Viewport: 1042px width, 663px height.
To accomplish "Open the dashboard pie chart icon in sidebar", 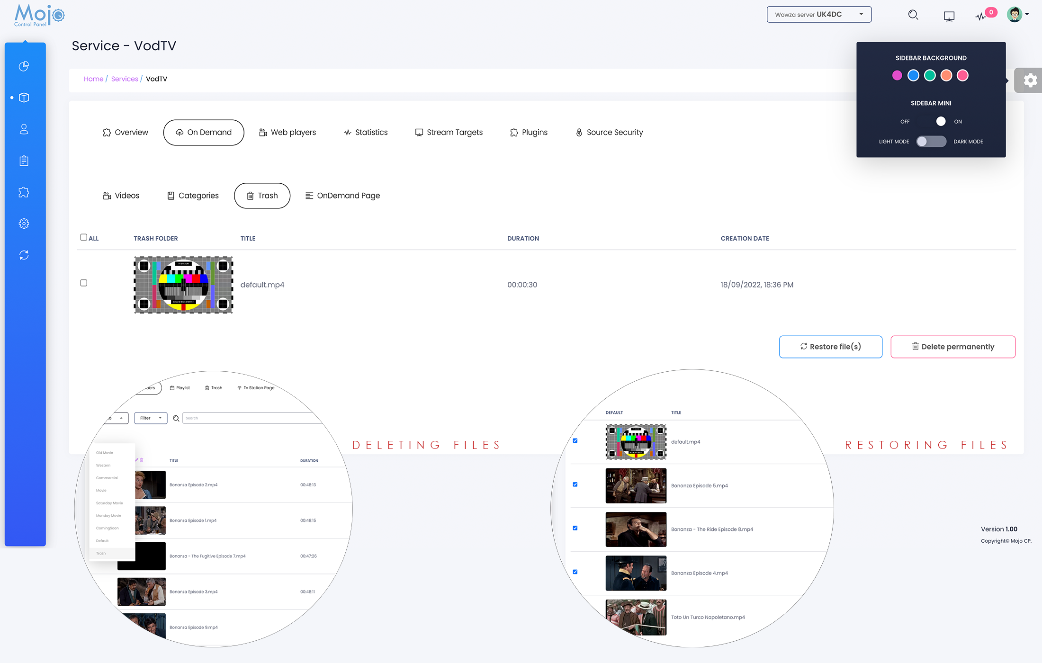I will click(x=24, y=66).
